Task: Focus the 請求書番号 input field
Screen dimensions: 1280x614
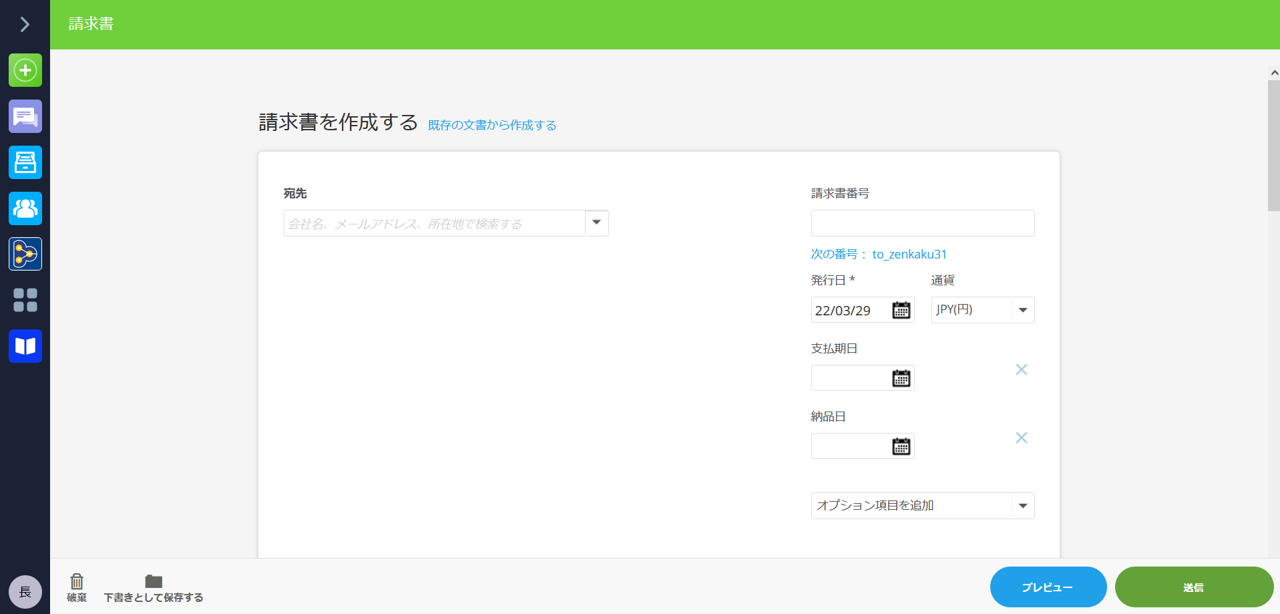Action: coord(923,223)
